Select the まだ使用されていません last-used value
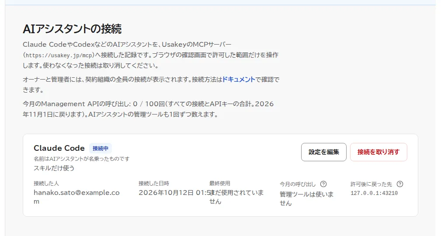Screen dimensions: 441x236 click(x=236, y=197)
